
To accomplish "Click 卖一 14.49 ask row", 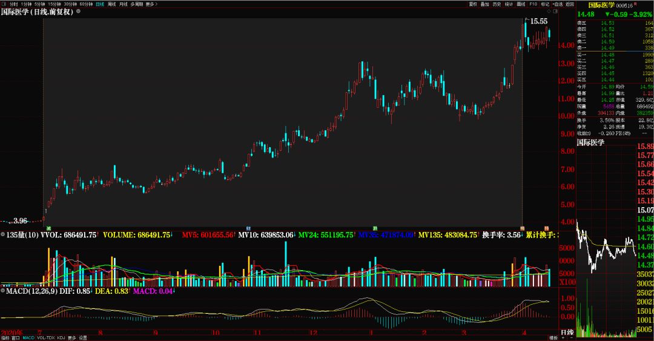I will coord(615,48).
